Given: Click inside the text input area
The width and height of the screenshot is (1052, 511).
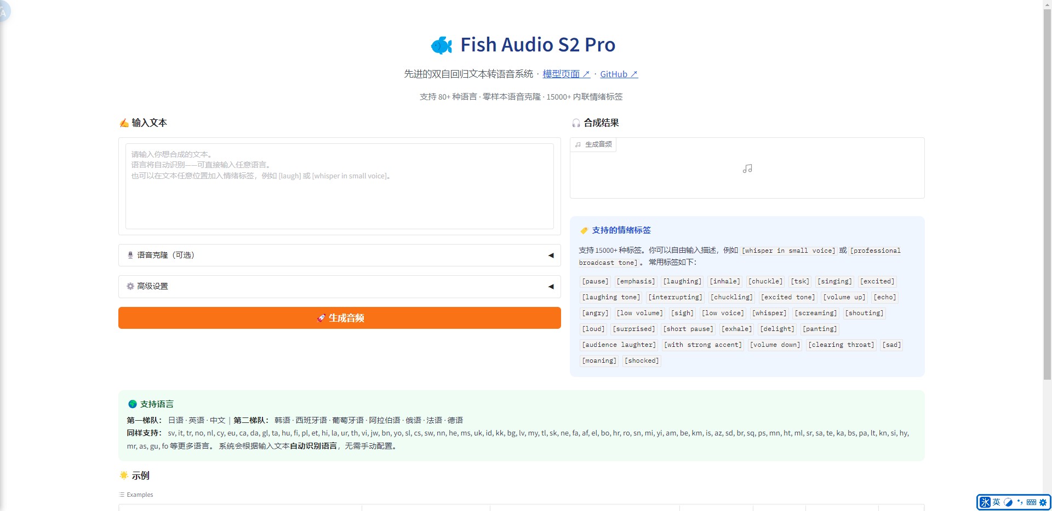Looking at the screenshot, I should (339, 185).
